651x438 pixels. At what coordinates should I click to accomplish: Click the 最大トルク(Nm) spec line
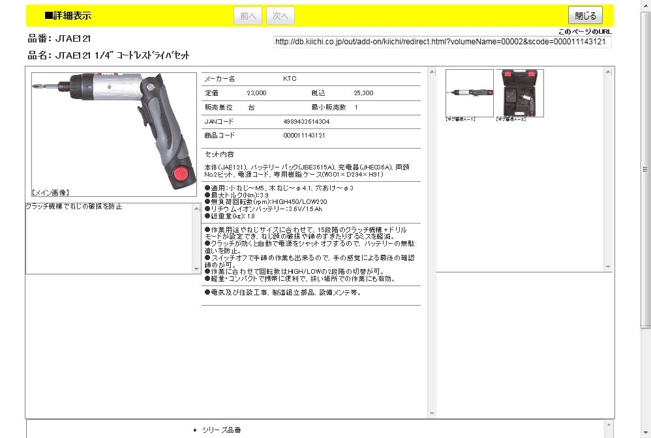[x=237, y=196]
